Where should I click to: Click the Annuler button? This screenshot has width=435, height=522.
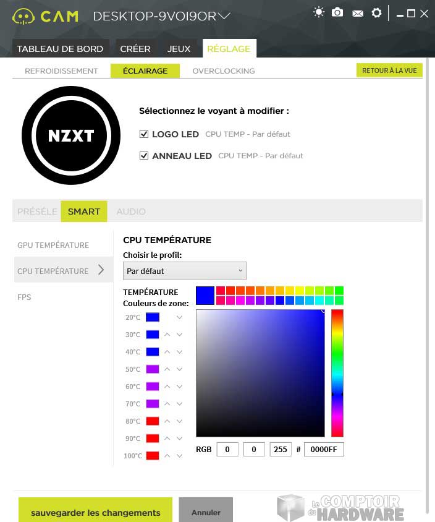(206, 512)
